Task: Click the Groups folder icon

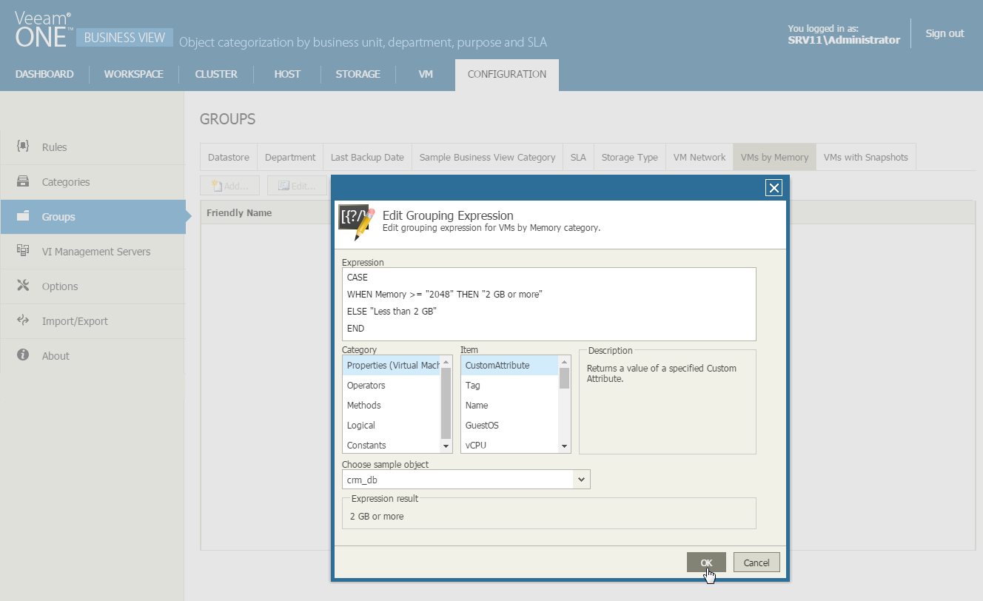Action: [x=23, y=216]
